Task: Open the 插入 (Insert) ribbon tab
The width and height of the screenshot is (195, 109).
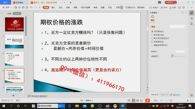Action: (53, 8)
